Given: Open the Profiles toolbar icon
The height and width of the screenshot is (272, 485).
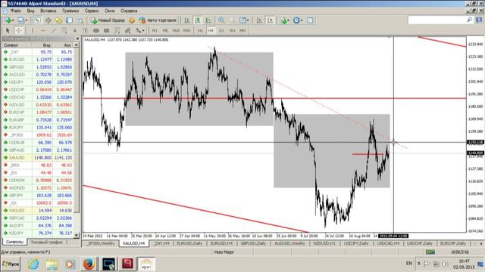Looking at the screenshot, I should 20,20.
